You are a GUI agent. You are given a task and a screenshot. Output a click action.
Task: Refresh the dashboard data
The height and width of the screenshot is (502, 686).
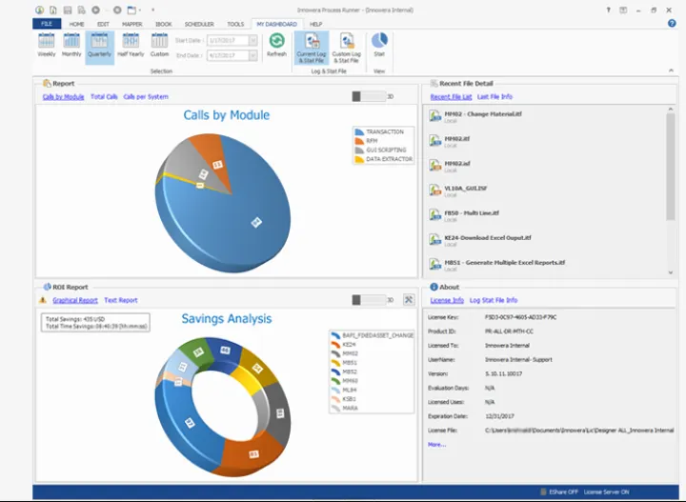[276, 44]
